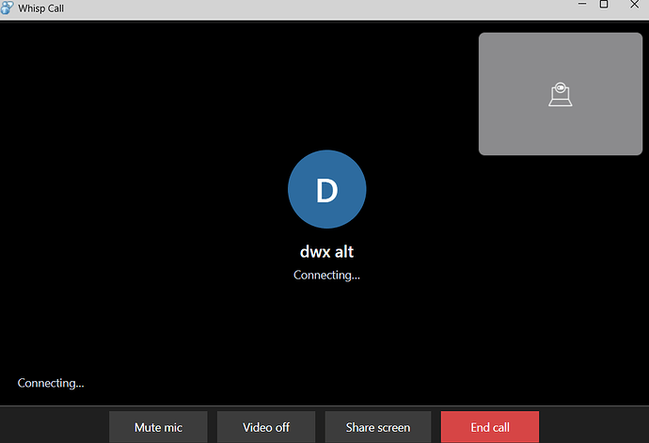The height and width of the screenshot is (443, 649).
Task: Click the Whisp app icon in title bar
Action: coord(7,7)
